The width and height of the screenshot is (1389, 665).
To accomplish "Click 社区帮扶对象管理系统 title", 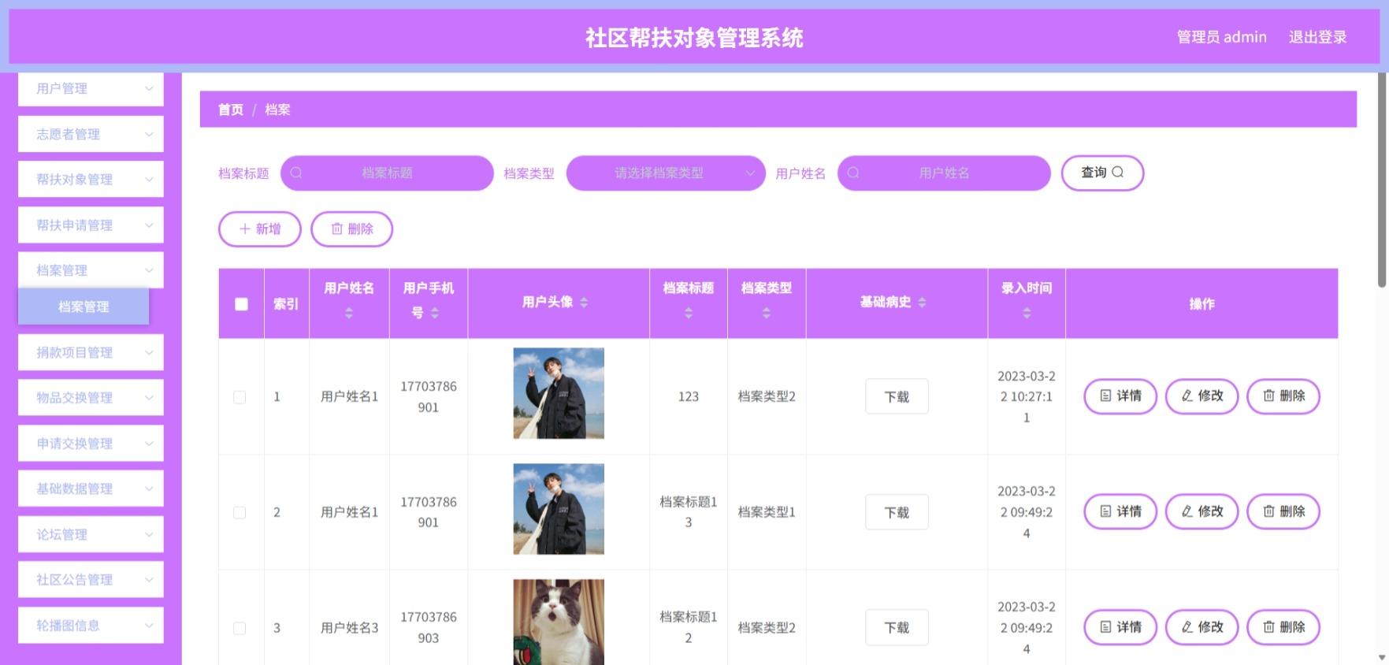I will click(x=694, y=37).
